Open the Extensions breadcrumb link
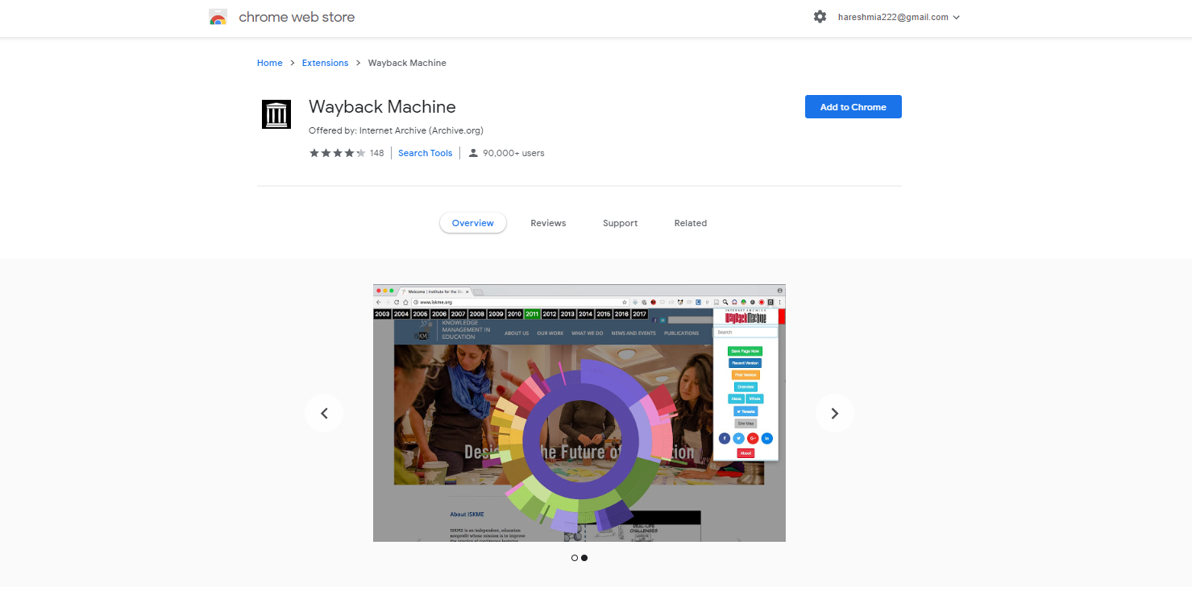 click(x=326, y=63)
